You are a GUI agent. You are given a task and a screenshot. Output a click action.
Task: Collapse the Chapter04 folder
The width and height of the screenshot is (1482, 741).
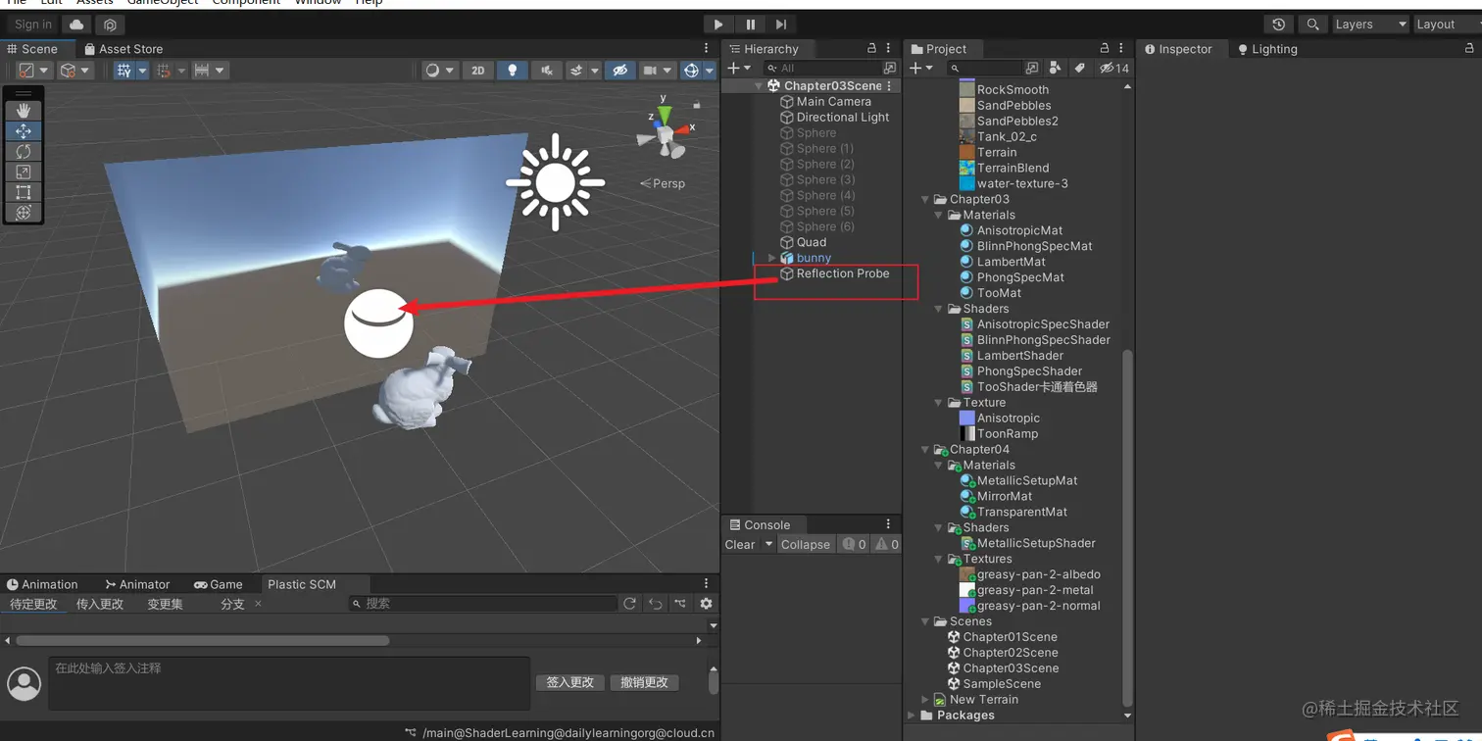[x=925, y=449]
